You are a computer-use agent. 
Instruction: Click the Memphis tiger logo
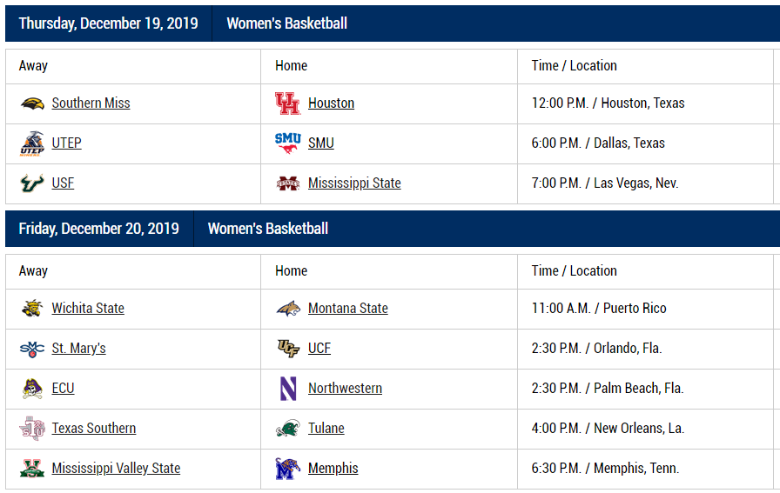coord(288,469)
